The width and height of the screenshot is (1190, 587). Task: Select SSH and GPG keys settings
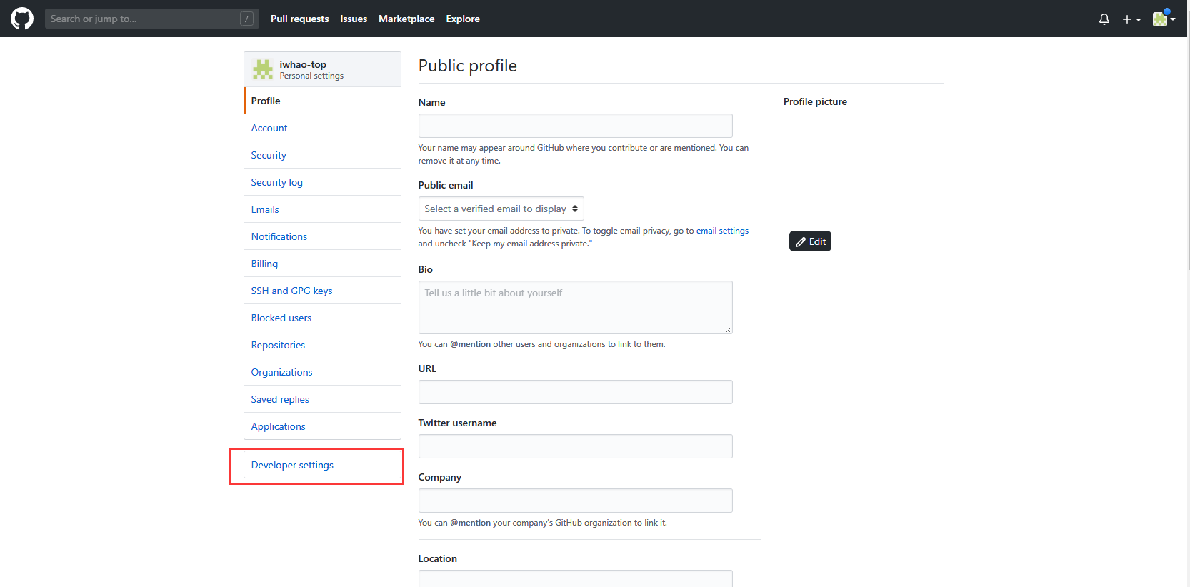[291, 291]
